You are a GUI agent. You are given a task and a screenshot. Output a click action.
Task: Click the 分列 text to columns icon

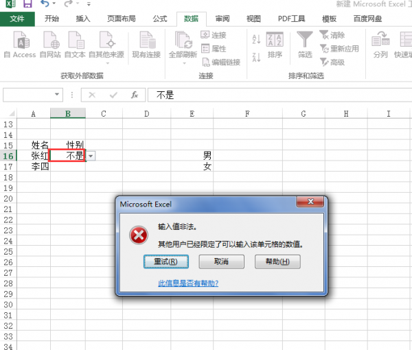[x=380, y=45]
